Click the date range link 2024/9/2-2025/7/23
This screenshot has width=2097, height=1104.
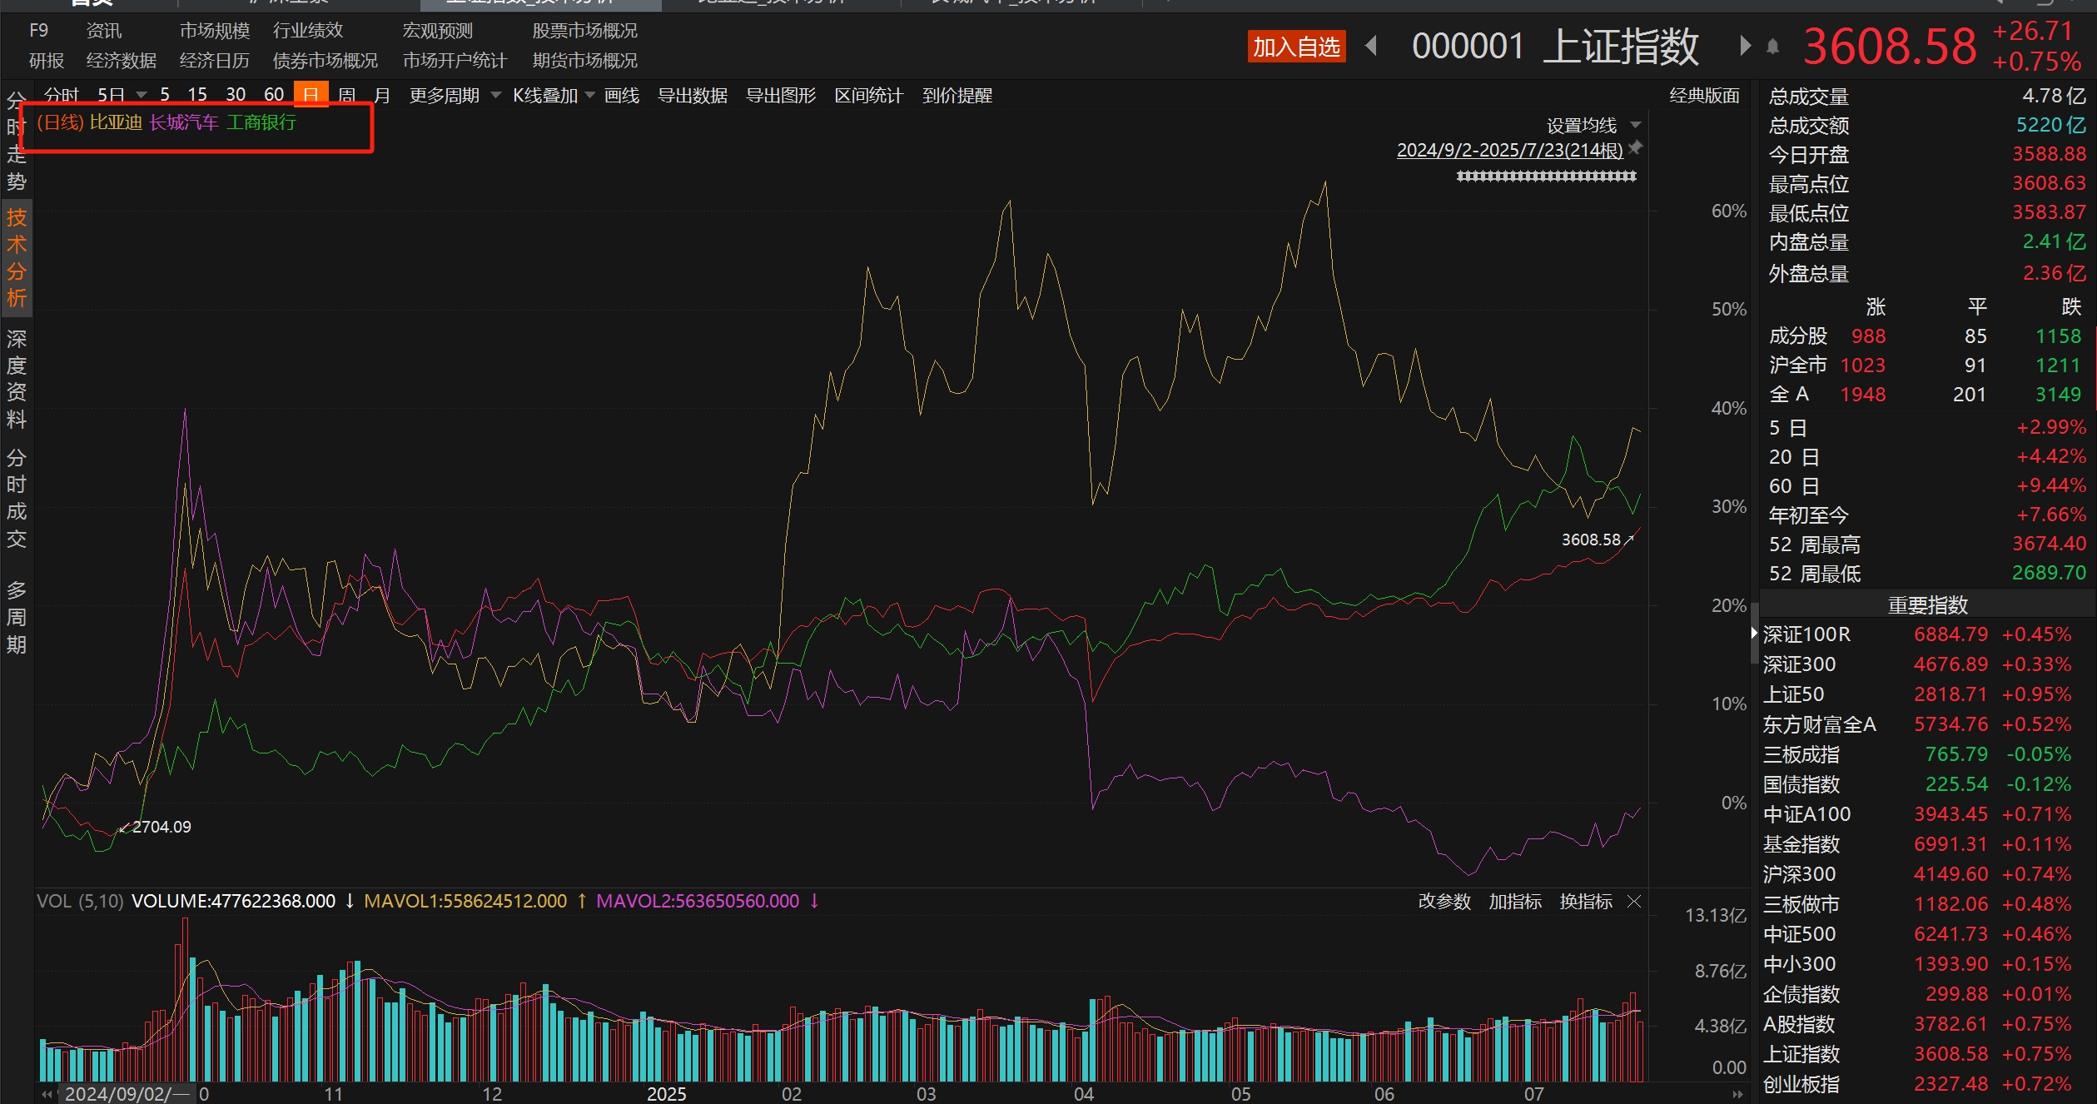pyautogui.click(x=1510, y=151)
